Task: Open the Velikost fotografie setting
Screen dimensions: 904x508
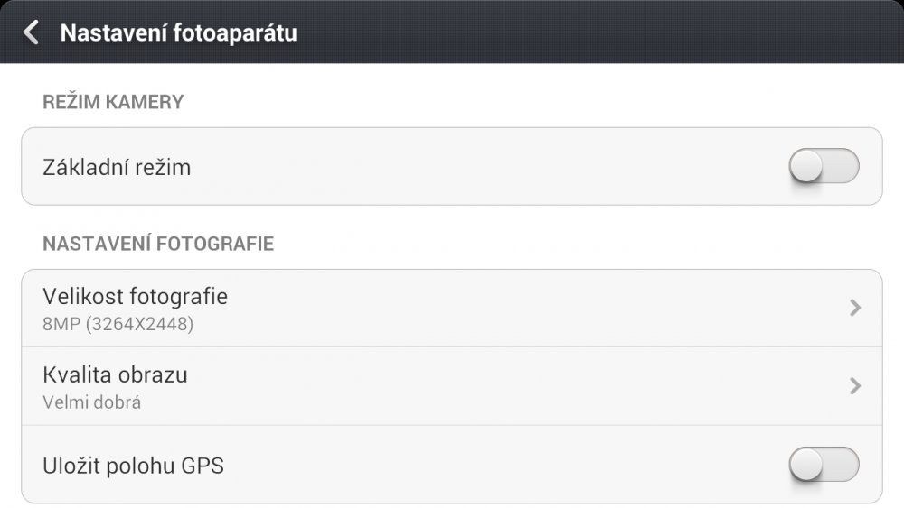Action: 136,296
